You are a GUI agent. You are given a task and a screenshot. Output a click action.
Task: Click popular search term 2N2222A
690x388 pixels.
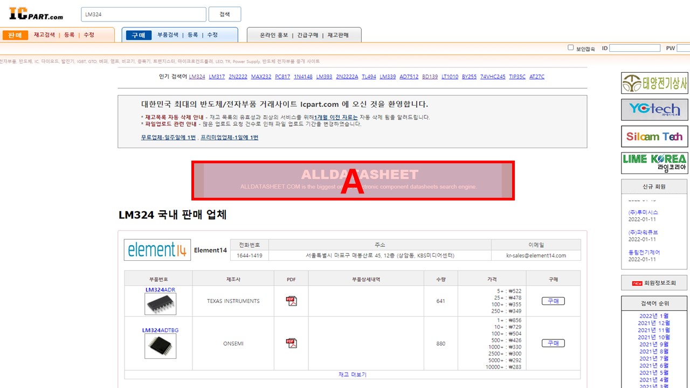point(347,77)
